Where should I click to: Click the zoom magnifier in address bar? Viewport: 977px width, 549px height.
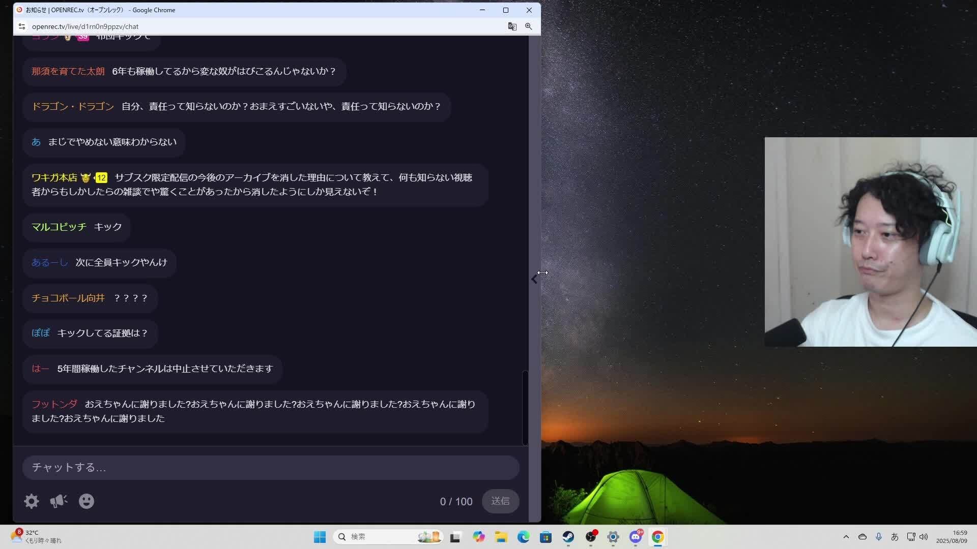[529, 26]
